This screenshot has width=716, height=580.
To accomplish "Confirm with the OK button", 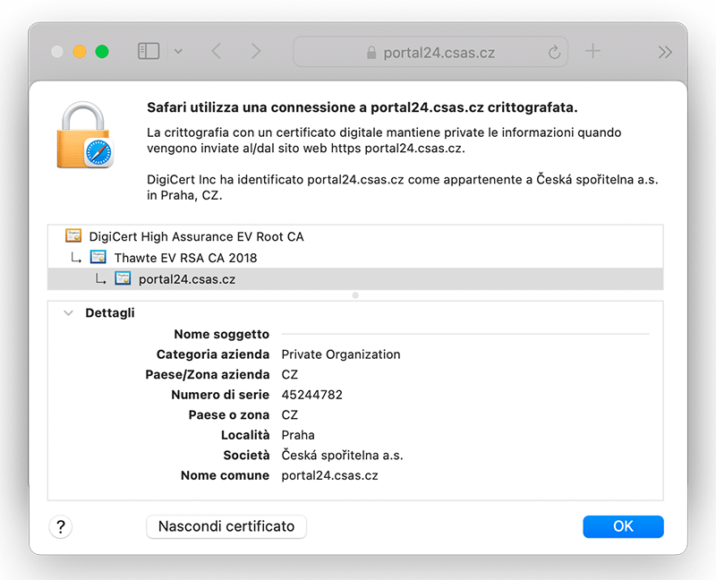I will point(623,526).
